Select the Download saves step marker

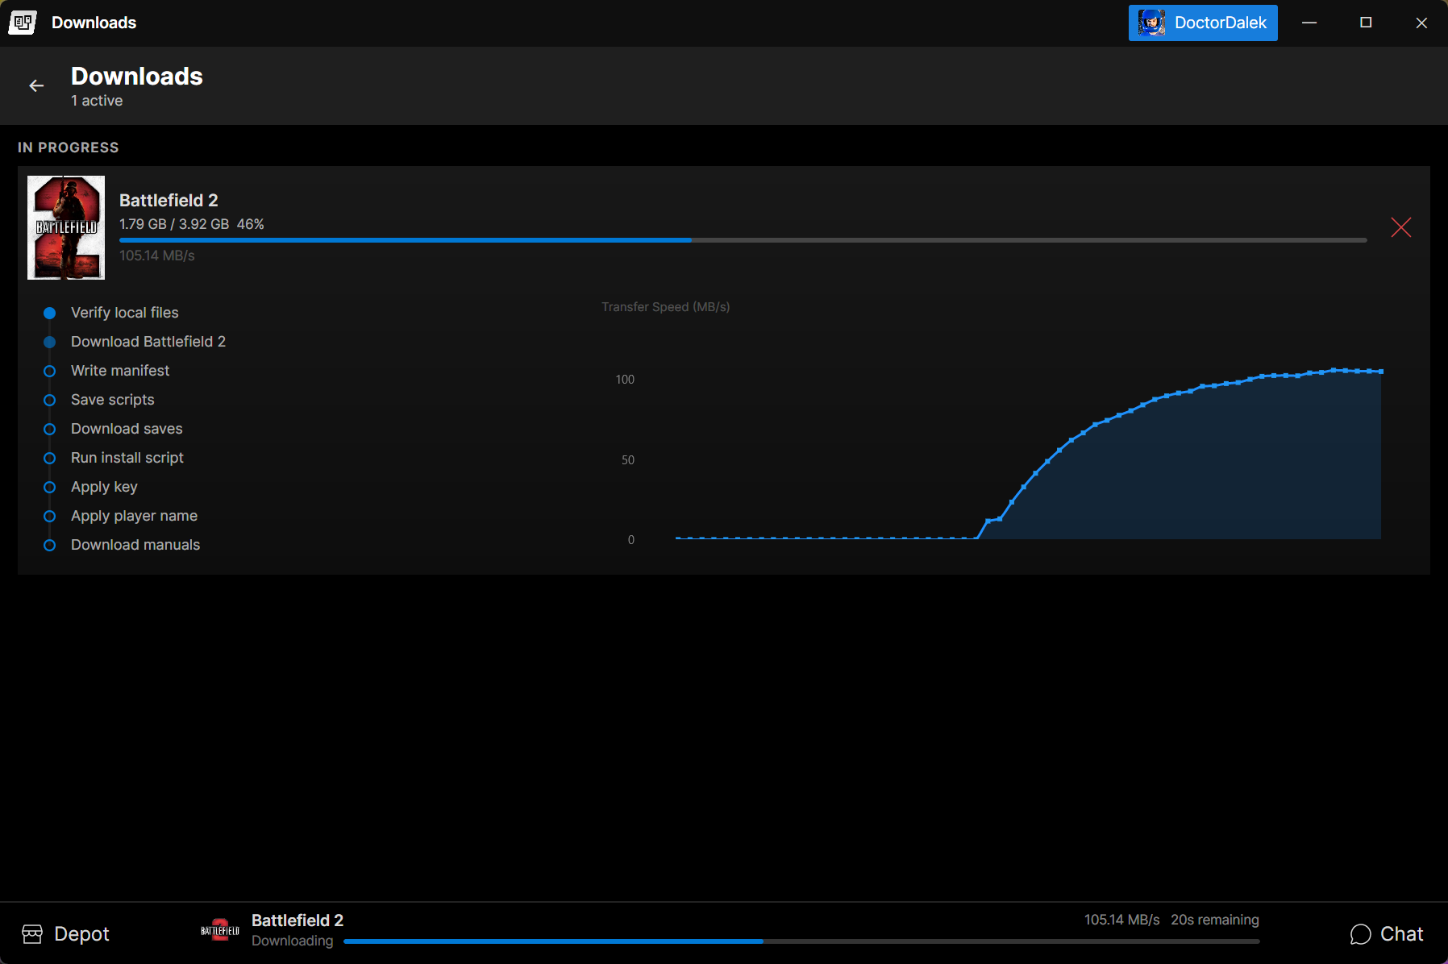tap(49, 429)
